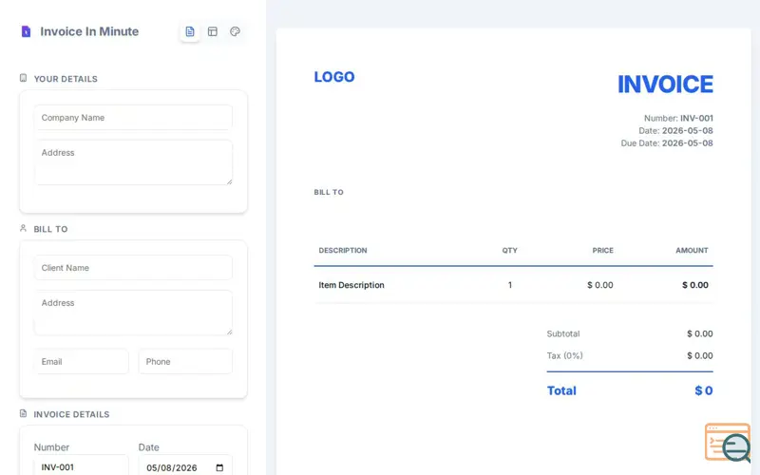Click the Bill To person icon
The height and width of the screenshot is (475, 760).
pos(23,228)
